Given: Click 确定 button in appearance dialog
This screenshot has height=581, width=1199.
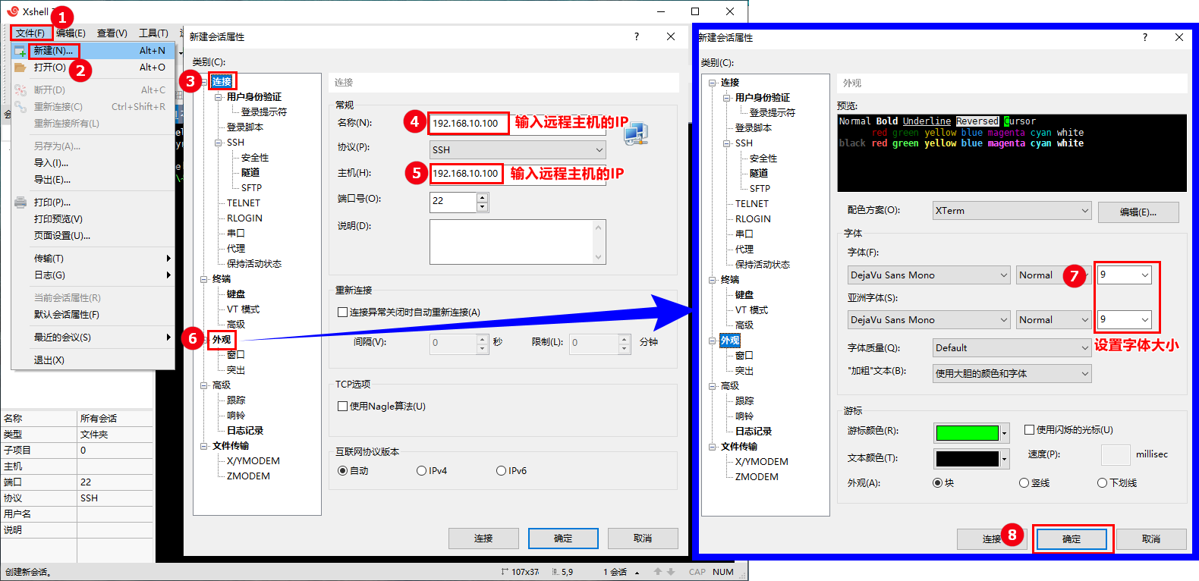Looking at the screenshot, I should pyautogui.click(x=1072, y=539).
